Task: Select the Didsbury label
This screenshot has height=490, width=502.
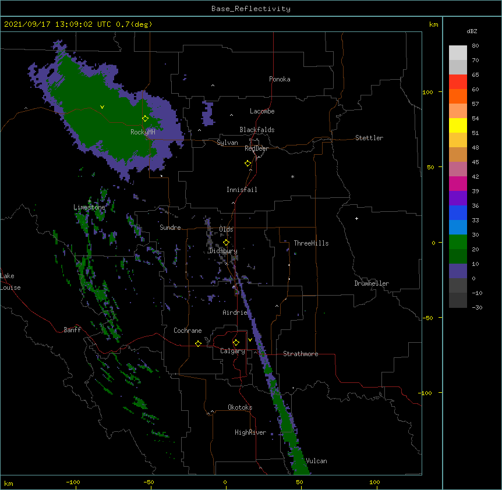Action: (223, 251)
